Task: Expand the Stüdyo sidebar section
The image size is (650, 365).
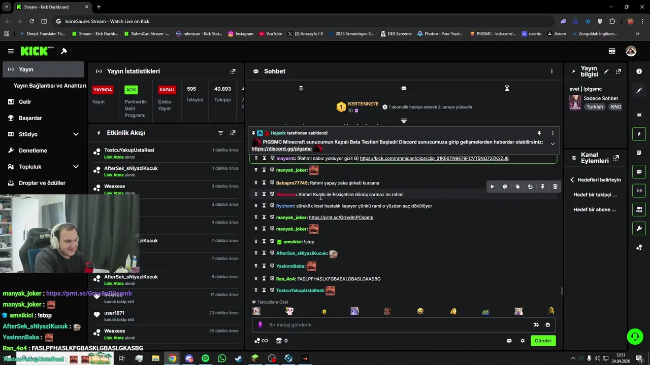Action: click(x=76, y=134)
